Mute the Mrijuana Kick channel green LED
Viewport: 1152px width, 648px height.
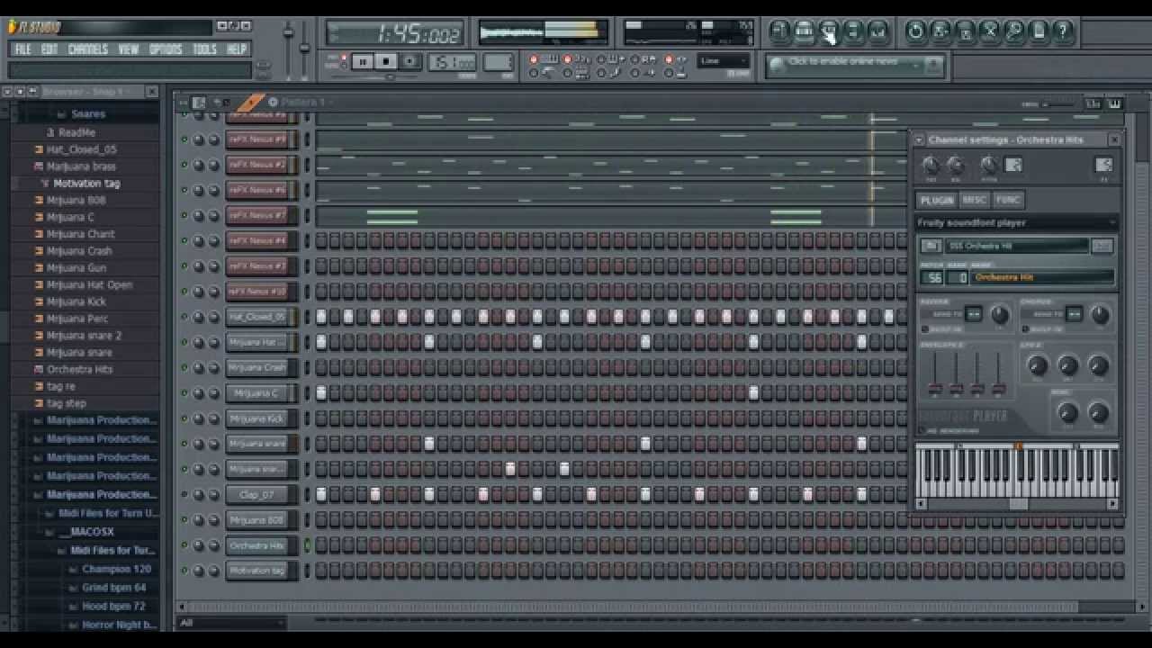pyautogui.click(x=184, y=418)
